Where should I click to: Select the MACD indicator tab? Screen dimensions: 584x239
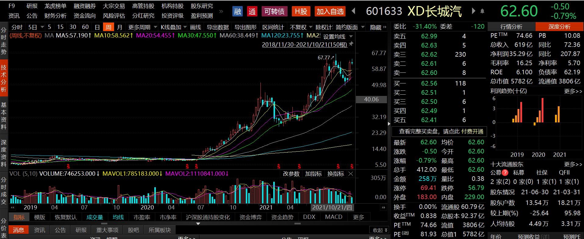(334, 217)
